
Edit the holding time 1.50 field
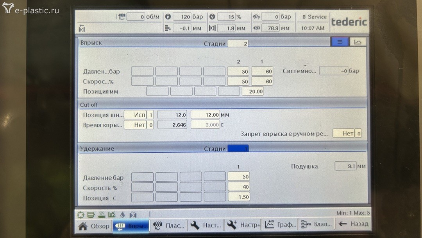pyautogui.click(x=238, y=197)
